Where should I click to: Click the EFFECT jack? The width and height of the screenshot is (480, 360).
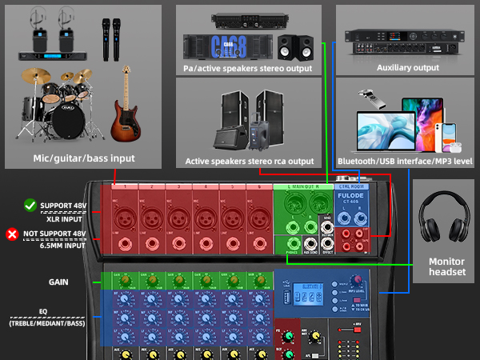327,244
